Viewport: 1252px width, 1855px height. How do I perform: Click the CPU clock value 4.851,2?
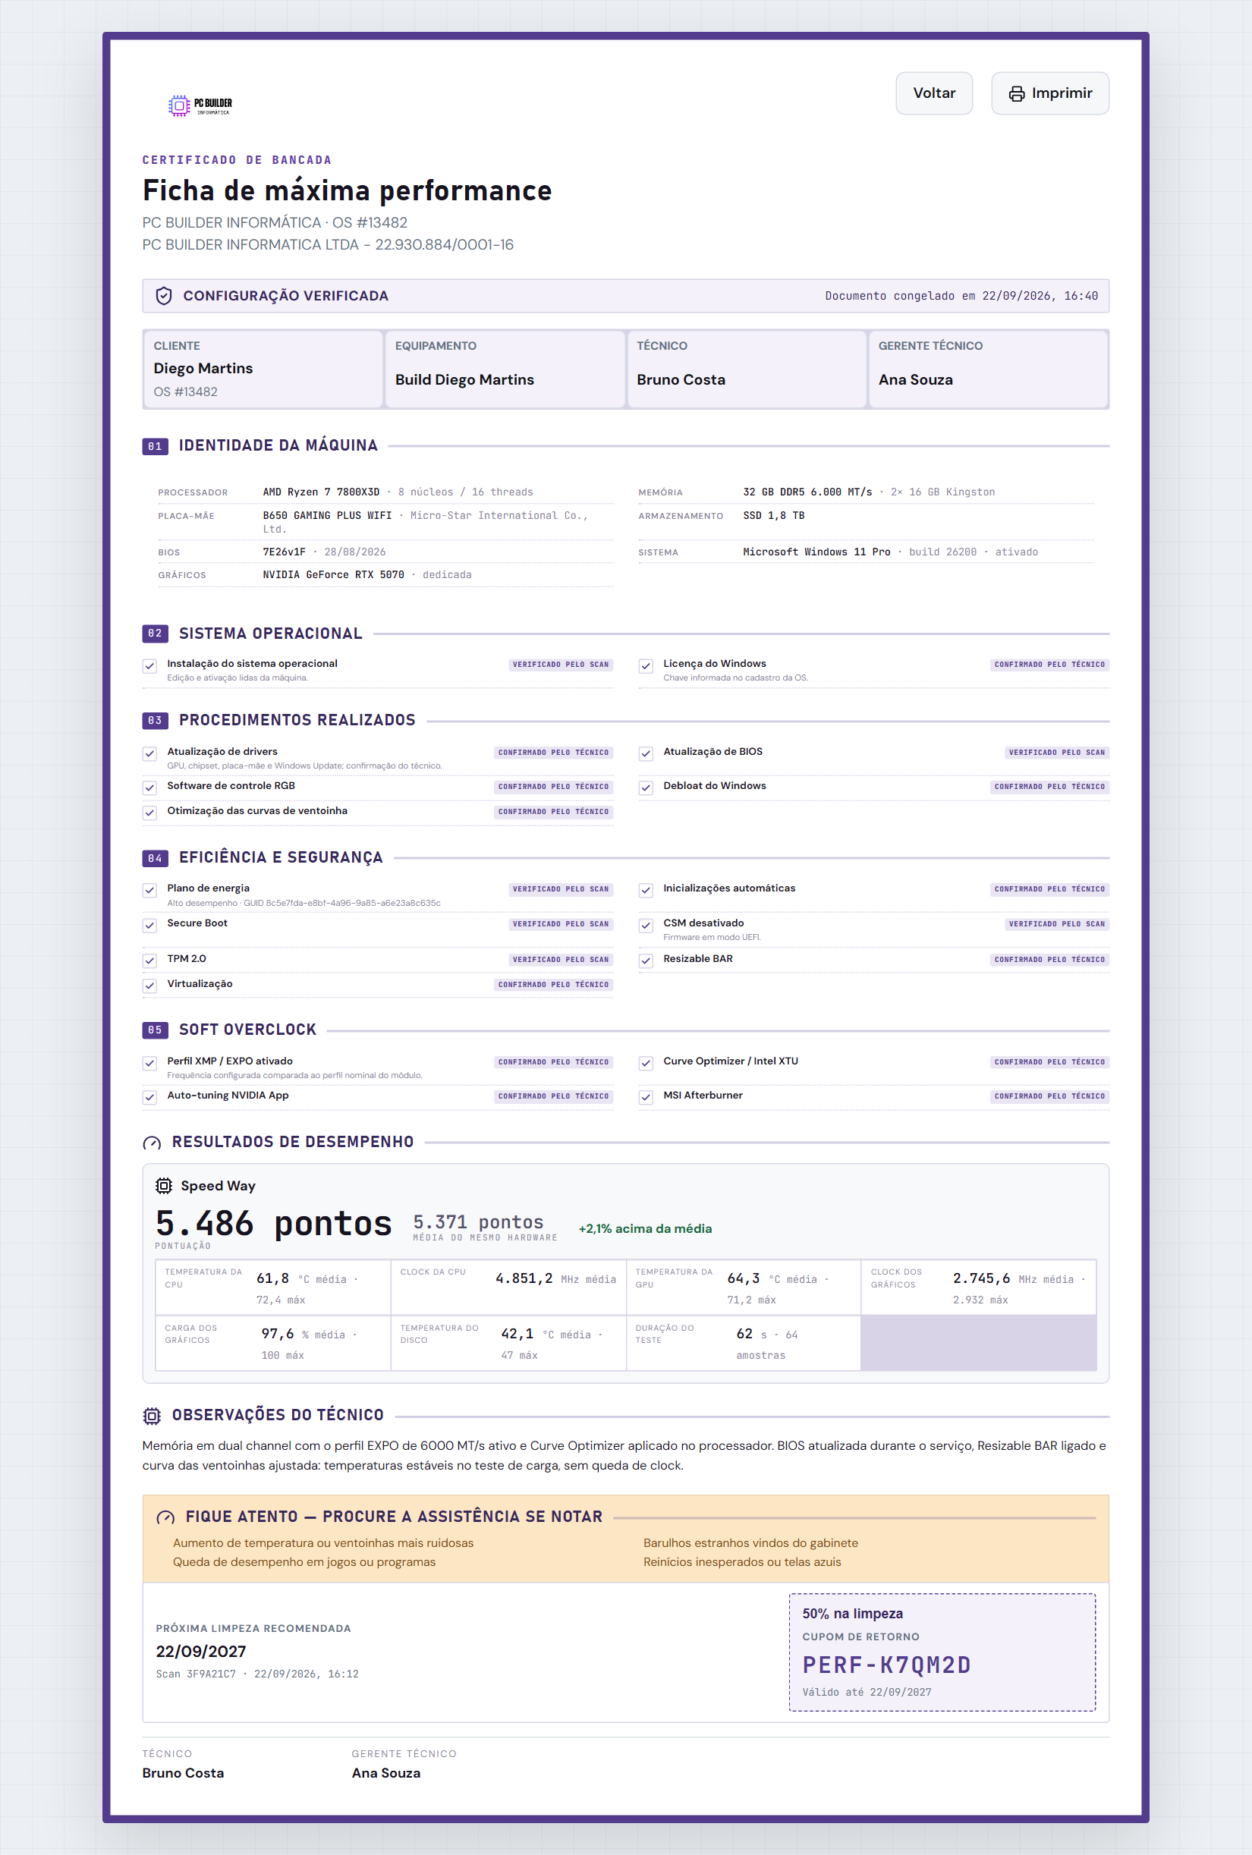(x=524, y=1278)
